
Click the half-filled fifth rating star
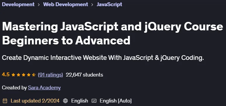click(34, 75)
